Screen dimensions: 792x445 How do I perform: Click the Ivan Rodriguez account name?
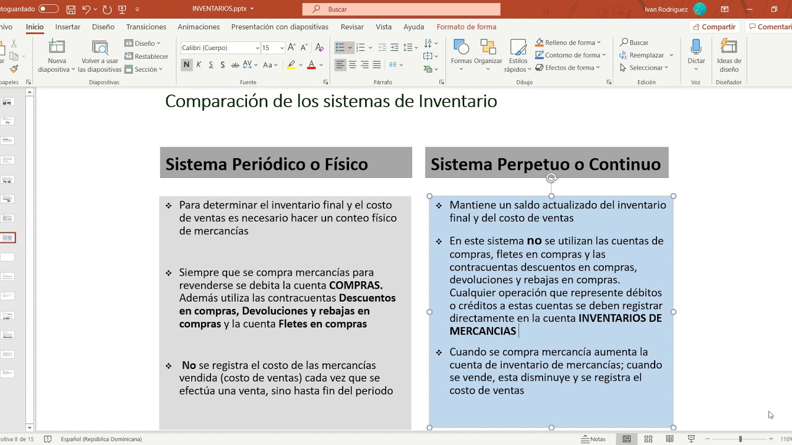666,9
